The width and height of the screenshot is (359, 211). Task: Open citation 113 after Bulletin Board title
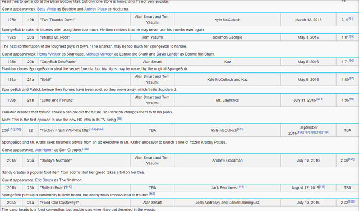pos(69,187)
